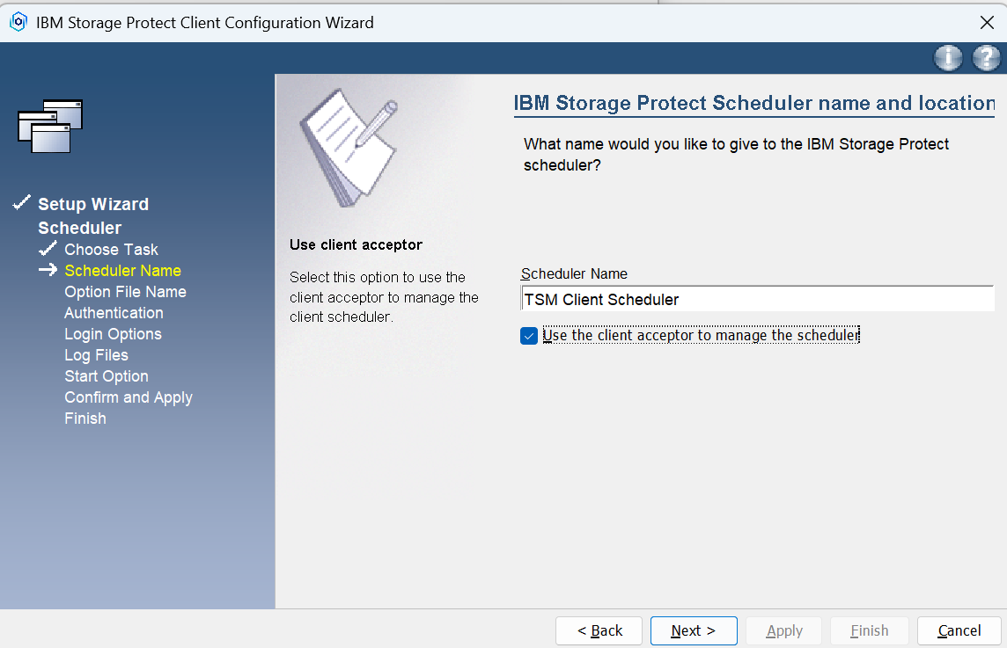1007x648 pixels.
Task: Click the info icon in header
Action: coord(948,58)
